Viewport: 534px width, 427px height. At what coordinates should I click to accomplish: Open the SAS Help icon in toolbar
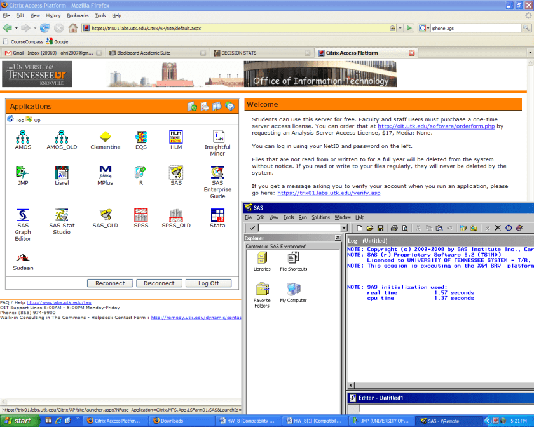(x=519, y=228)
